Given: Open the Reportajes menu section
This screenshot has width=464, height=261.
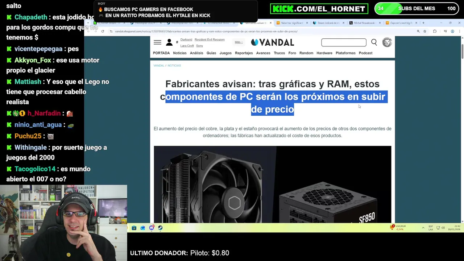Looking at the screenshot, I should point(244,53).
